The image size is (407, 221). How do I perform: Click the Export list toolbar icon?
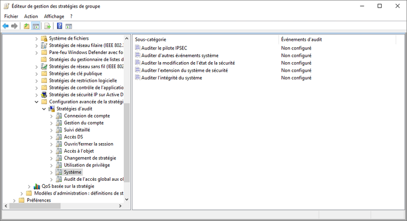tap(47, 26)
